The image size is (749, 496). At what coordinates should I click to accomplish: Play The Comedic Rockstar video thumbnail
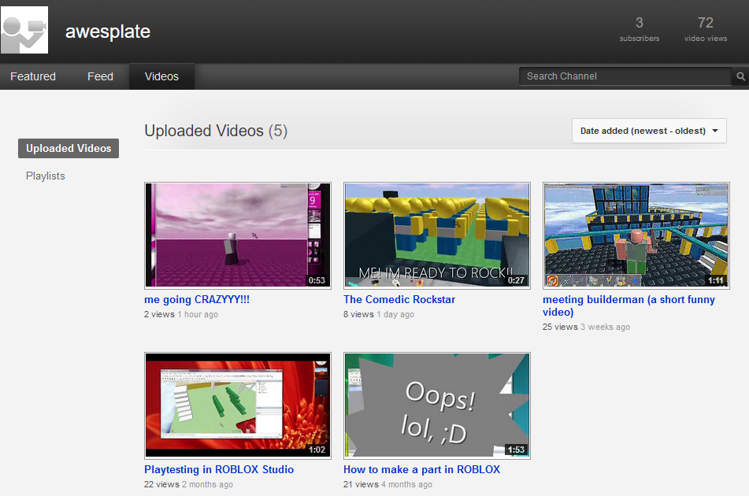pyautogui.click(x=437, y=235)
